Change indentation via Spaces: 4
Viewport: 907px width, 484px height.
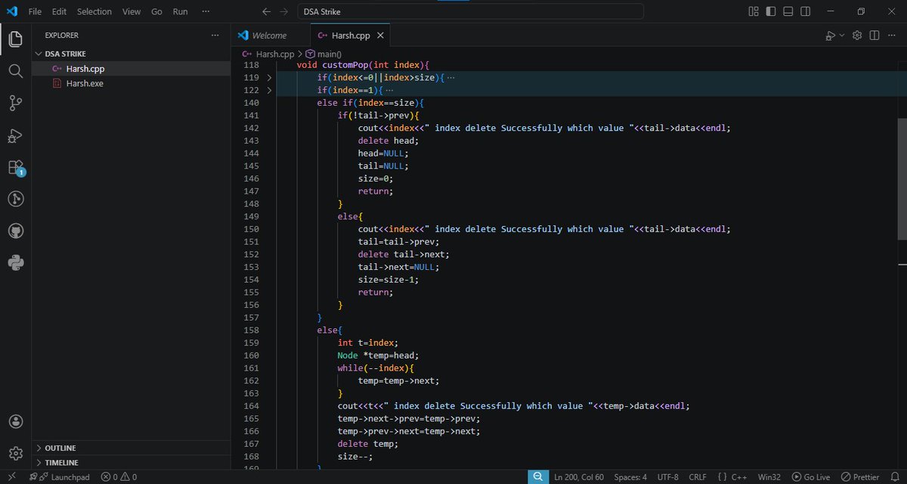[x=630, y=477]
